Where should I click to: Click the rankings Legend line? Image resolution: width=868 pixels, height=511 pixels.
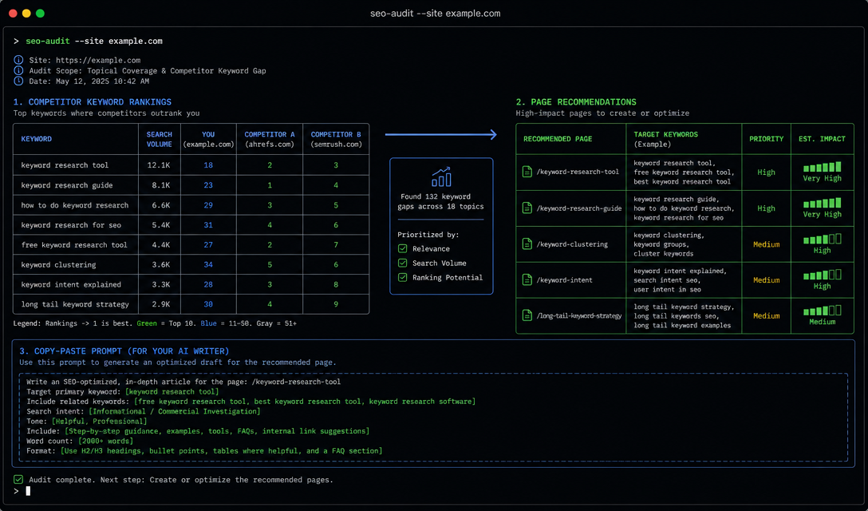(155, 323)
